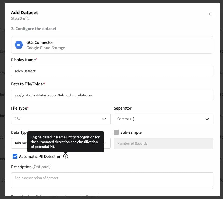Click the GCS Connector hexagon icon

click(x=19, y=45)
